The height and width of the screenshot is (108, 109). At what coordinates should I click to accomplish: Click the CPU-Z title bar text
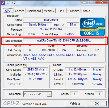pos(11,3)
